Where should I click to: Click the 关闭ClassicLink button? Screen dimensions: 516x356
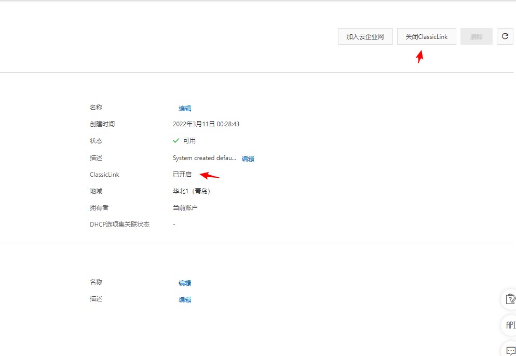[x=426, y=36]
